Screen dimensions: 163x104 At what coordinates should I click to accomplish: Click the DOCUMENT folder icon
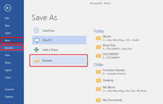pyautogui.click(x=98, y=55)
